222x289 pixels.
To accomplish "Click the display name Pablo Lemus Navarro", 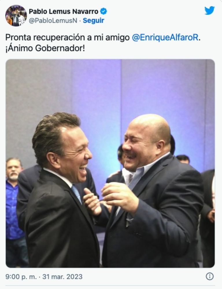I will (x=64, y=12).
